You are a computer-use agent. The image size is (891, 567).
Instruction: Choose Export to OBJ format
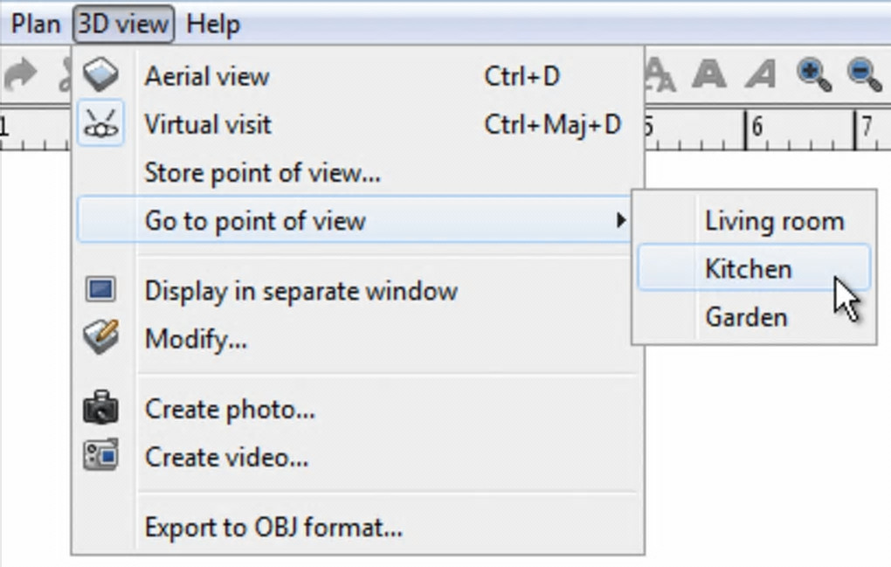click(273, 528)
